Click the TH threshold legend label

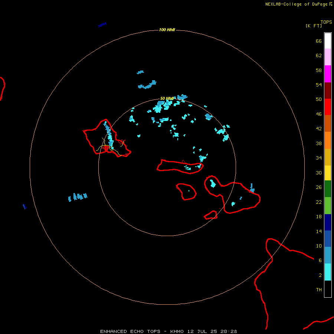point(319,290)
